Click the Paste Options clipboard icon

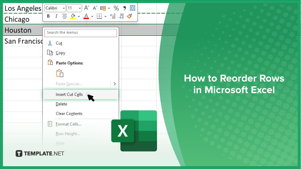tap(50, 62)
